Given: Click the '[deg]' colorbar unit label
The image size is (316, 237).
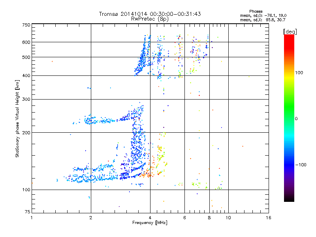Looking at the screenshot, I should 290,32.
